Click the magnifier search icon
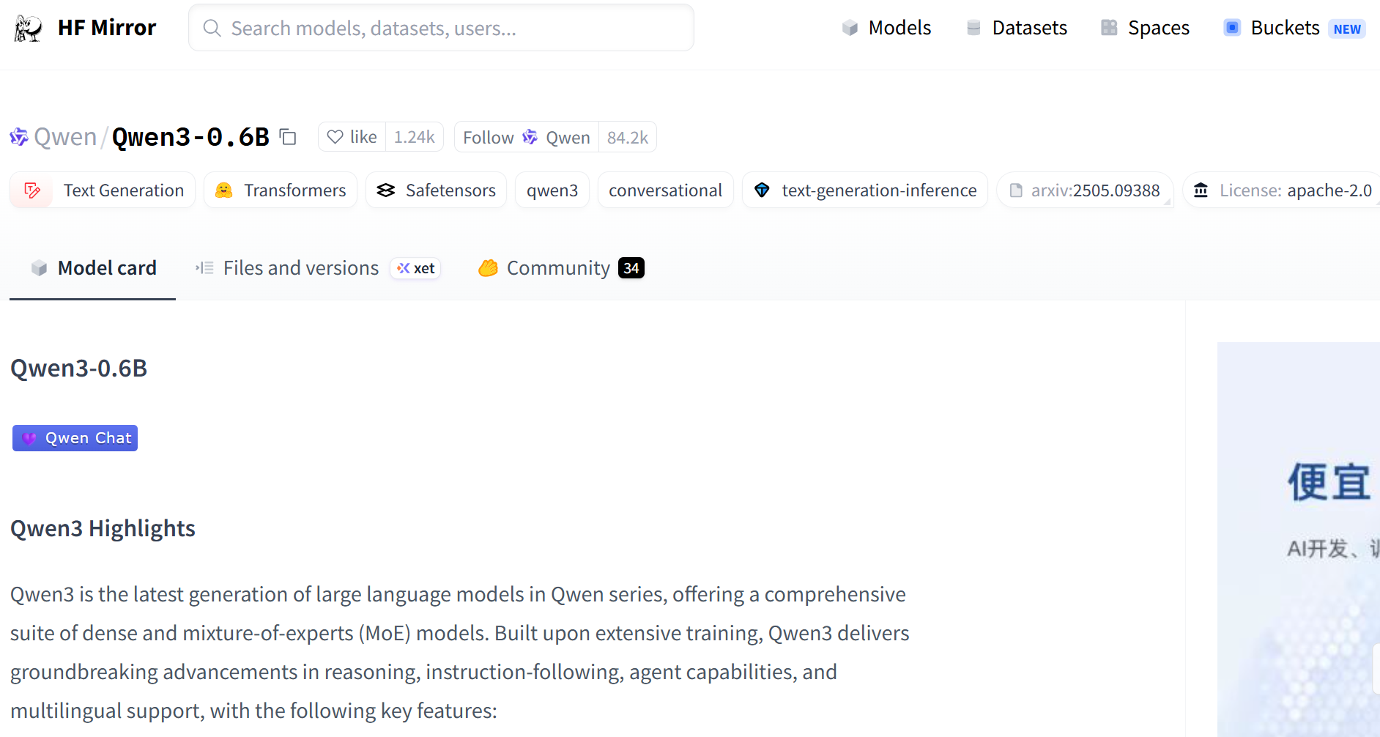This screenshot has width=1380, height=737. tap(212, 28)
